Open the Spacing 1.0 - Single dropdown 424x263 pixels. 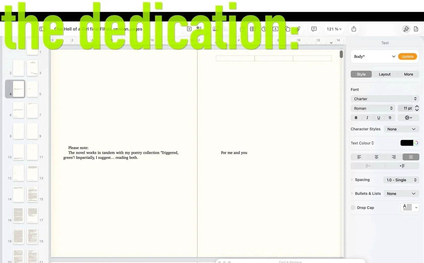401,180
